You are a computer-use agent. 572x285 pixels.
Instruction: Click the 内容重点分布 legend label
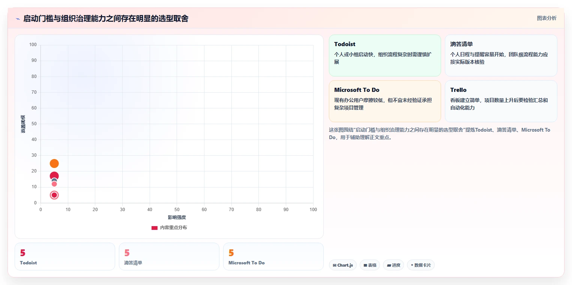coord(173,228)
